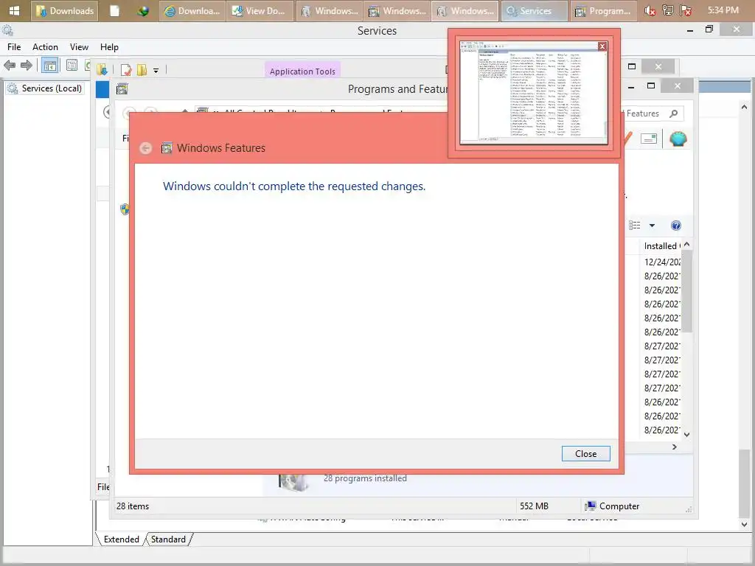Click the Forward arrow in Services toolbar
The image size is (755, 566).
point(27,65)
